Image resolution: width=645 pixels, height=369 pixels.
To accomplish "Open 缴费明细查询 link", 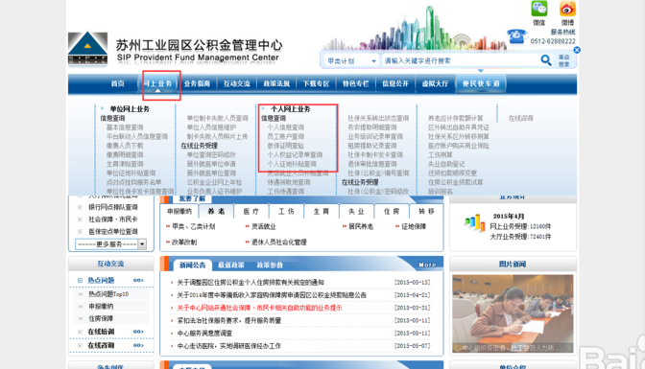I will (125, 155).
